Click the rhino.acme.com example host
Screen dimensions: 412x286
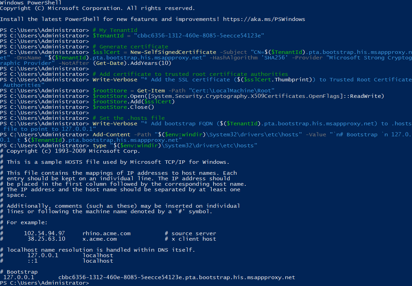(106, 233)
